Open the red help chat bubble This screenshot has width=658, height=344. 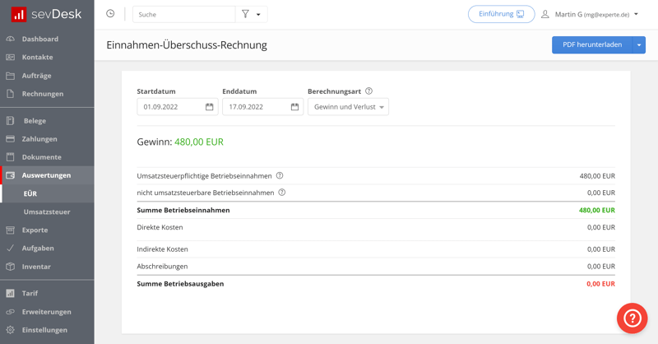point(632,318)
